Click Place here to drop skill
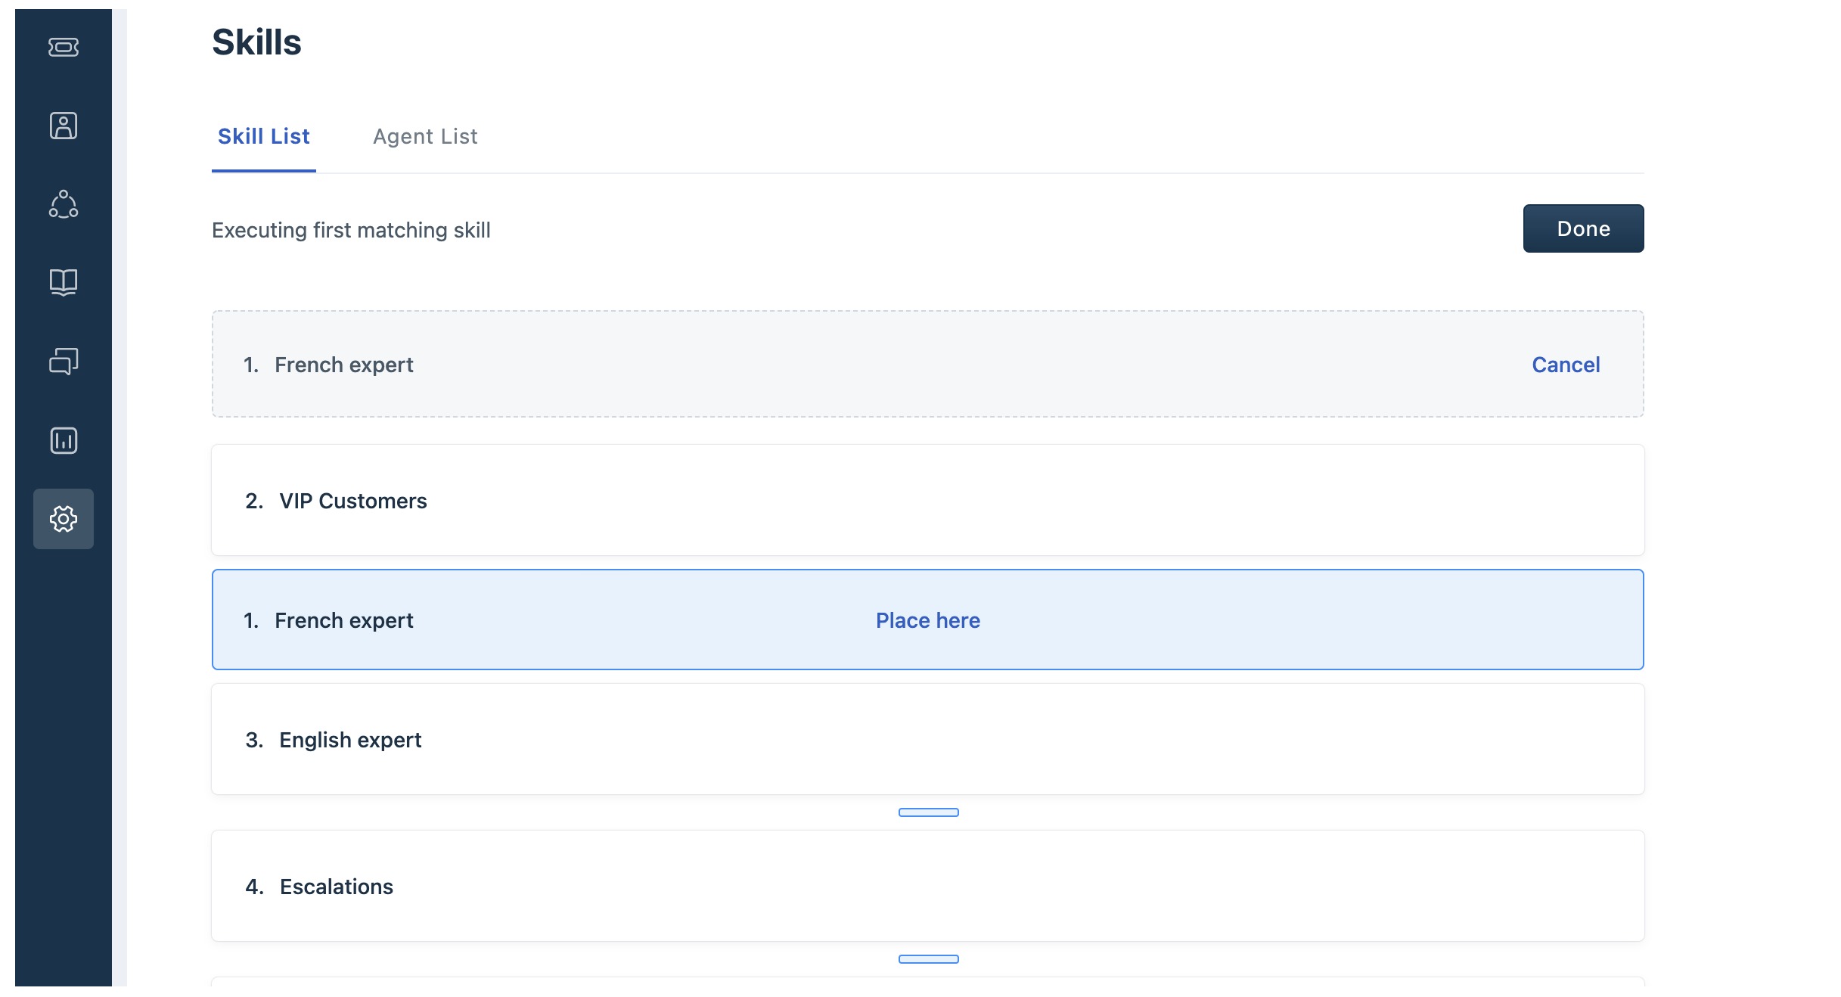This screenshot has width=1841, height=997. 927,620
